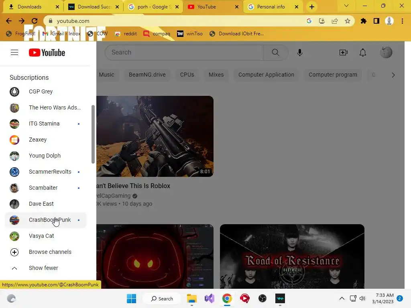Open the compaq bookmark
The image size is (411, 308).
click(x=157, y=34)
